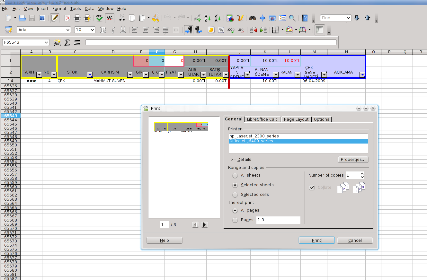Open the Arial font name dropdown
The height and width of the screenshot is (280, 427).
[68, 30]
